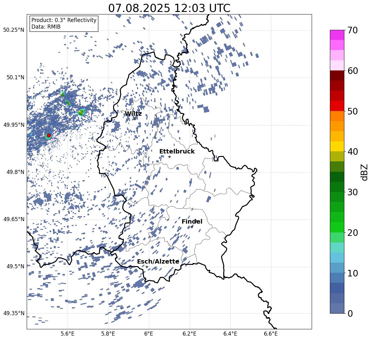Click the 60 tick label on colorbar
This screenshot has width=372, height=340.
coord(353,71)
